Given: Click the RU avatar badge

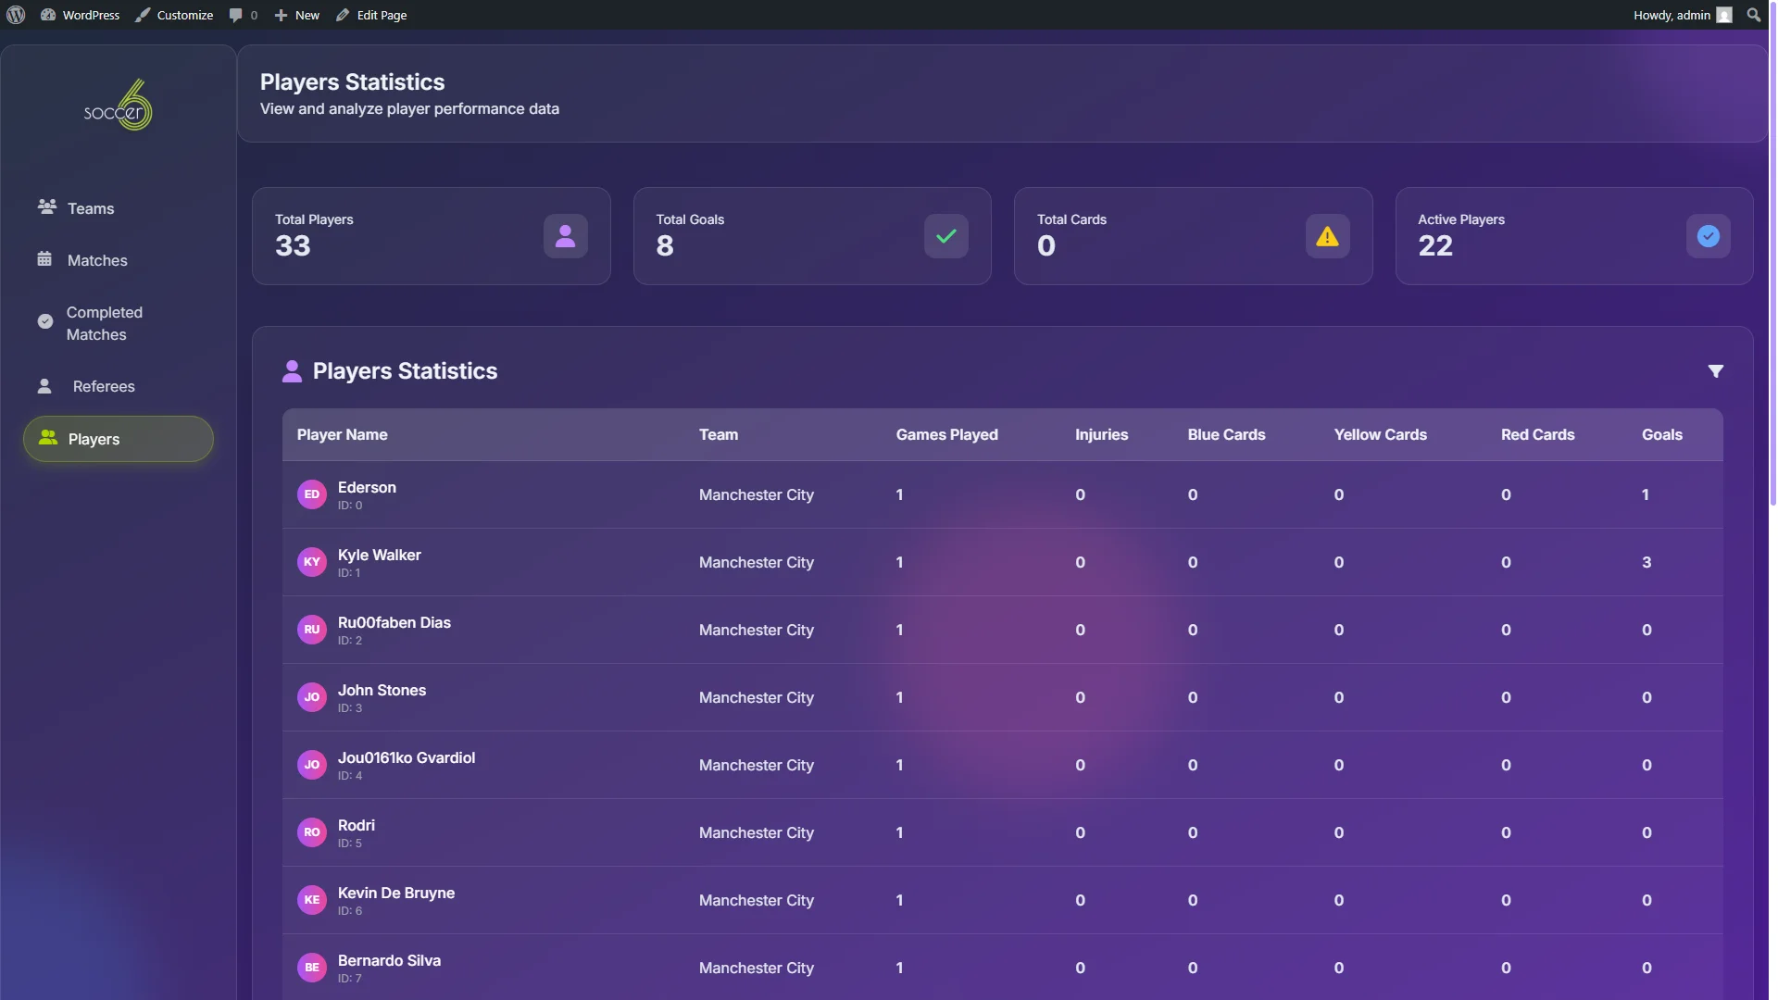Looking at the screenshot, I should (312, 630).
